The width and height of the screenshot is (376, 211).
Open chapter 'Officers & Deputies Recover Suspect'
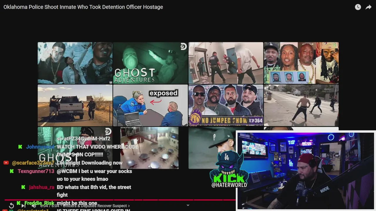(96, 206)
